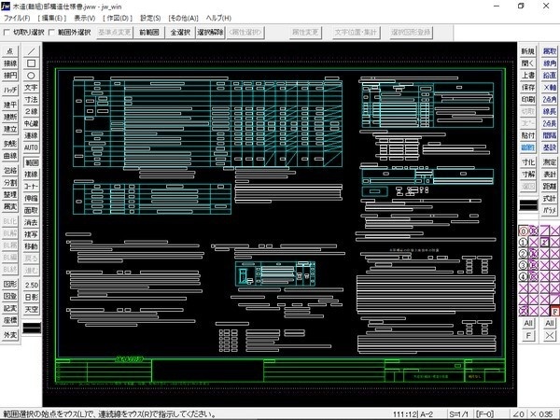Select the 連線 continuous line tool
Viewport: 560px width, 420px height.
pos(31,135)
